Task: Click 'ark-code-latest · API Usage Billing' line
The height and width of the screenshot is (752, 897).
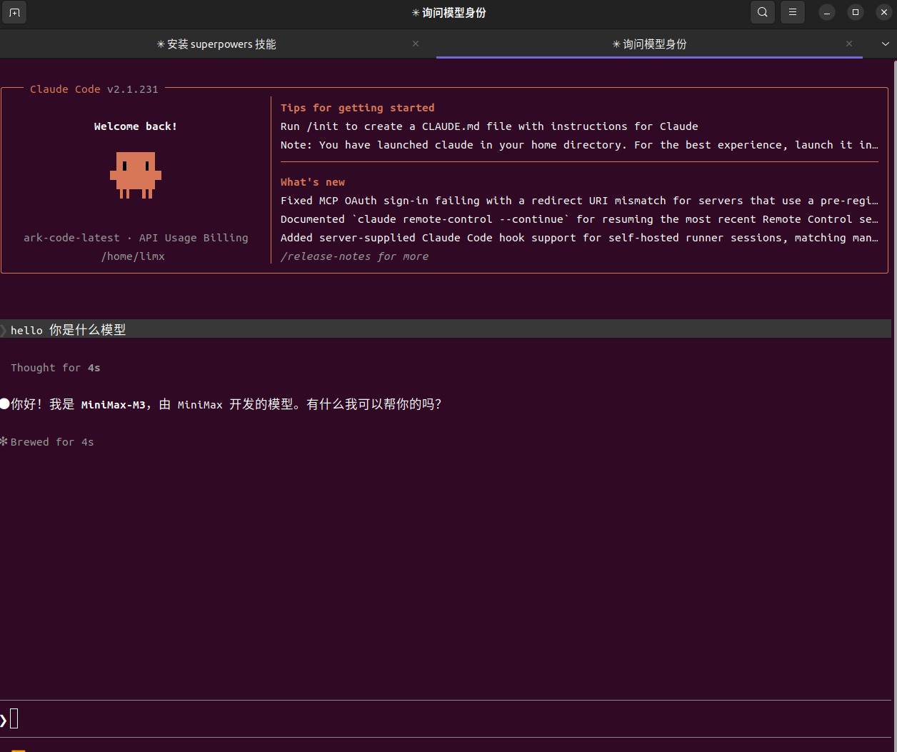Action: [136, 238]
